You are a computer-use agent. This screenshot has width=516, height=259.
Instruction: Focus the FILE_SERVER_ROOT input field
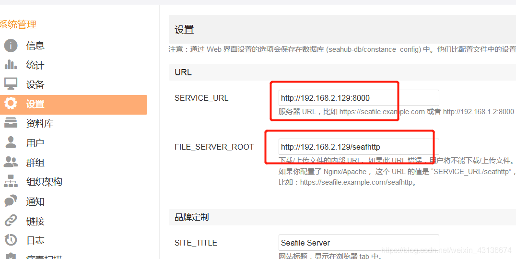359,147
